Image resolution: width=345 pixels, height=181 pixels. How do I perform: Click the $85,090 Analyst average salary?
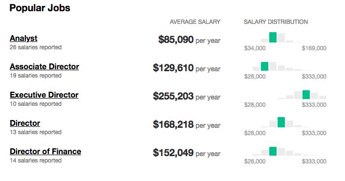point(176,40)
